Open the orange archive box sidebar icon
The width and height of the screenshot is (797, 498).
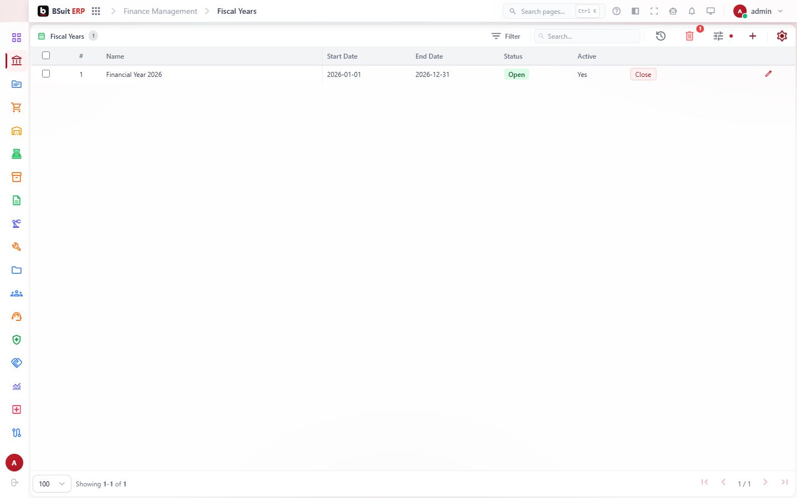click(x=17, y=177)
